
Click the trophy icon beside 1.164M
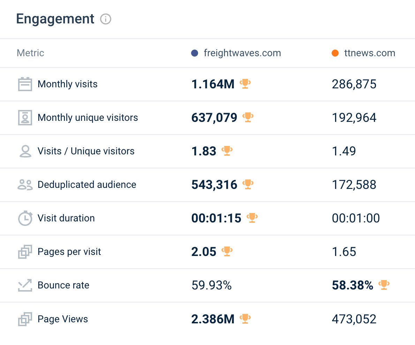click(x=245, y=84)
